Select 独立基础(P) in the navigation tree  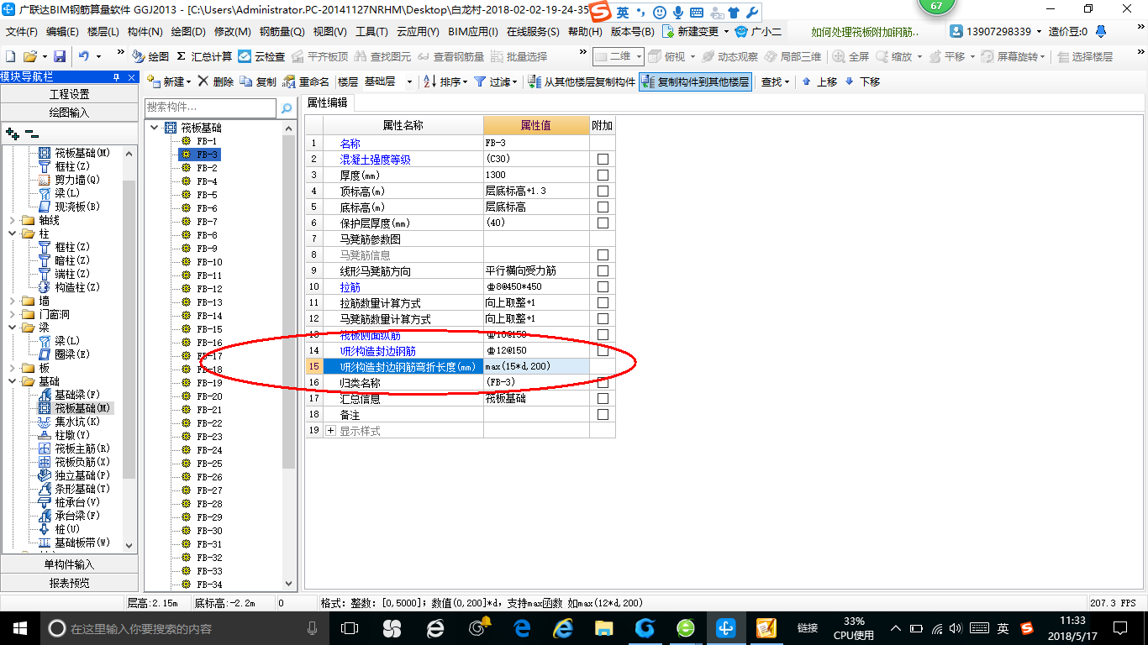pos(74,475)
